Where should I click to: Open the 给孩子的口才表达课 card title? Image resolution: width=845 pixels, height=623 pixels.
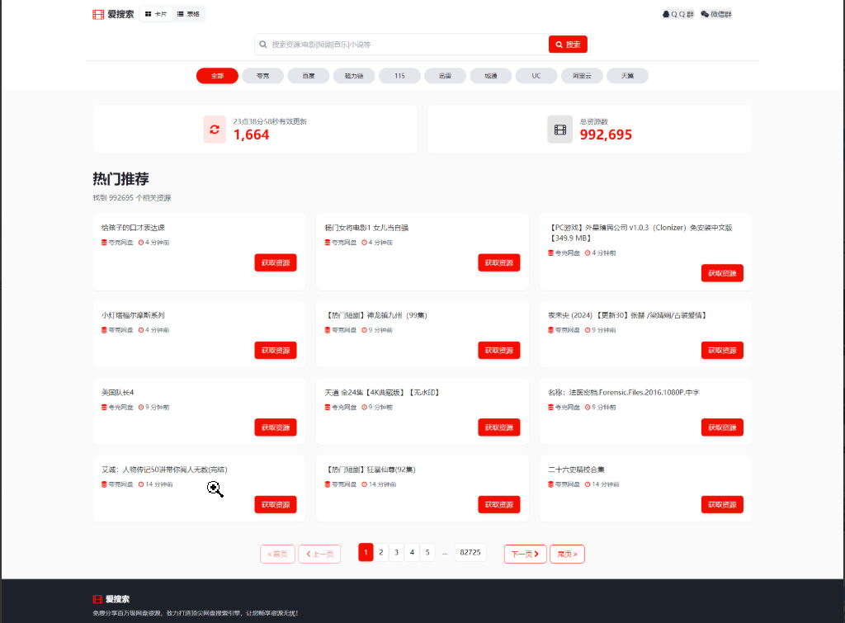click(x=133, y=228)
